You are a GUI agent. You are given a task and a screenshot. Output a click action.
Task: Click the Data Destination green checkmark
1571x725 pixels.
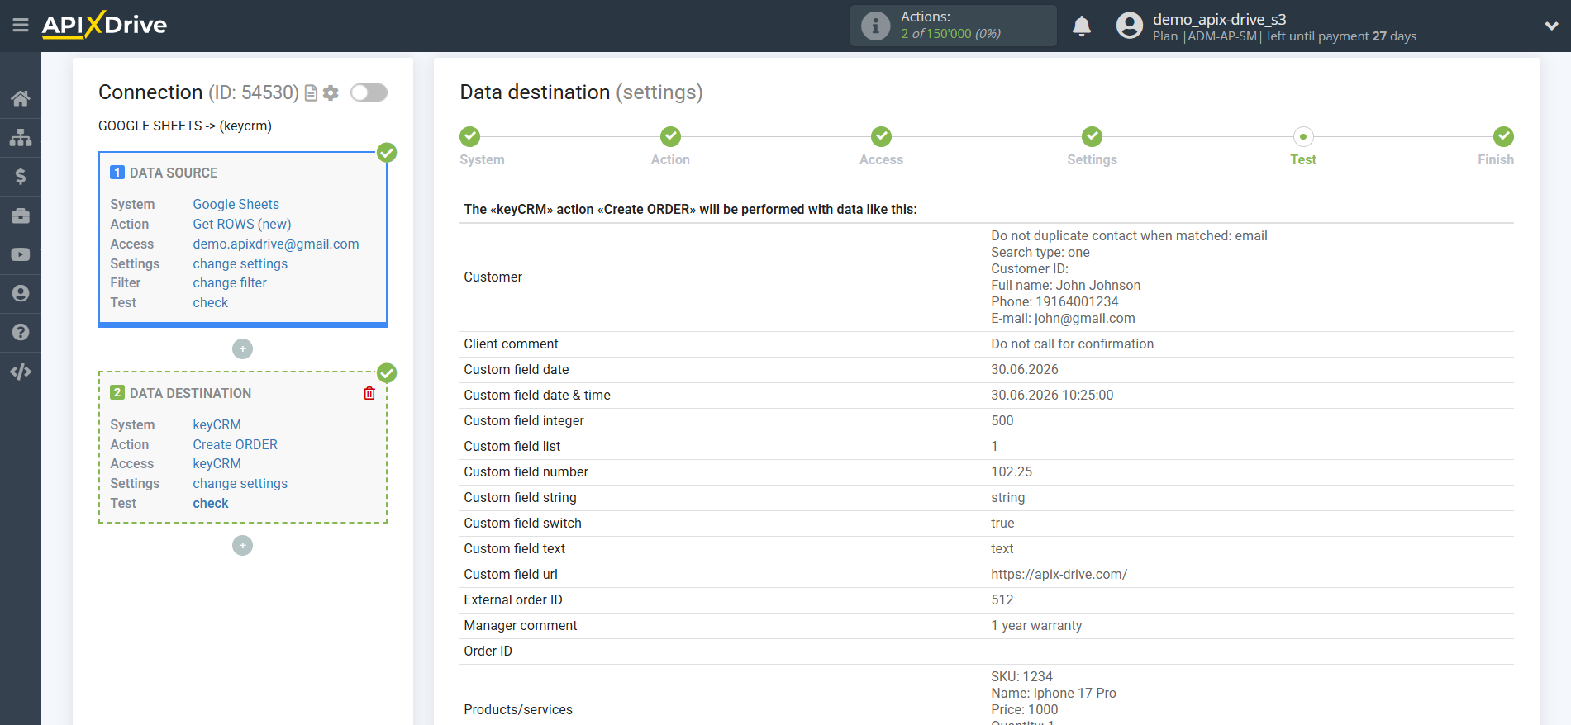pyautogui.click(x=387, y=373)
